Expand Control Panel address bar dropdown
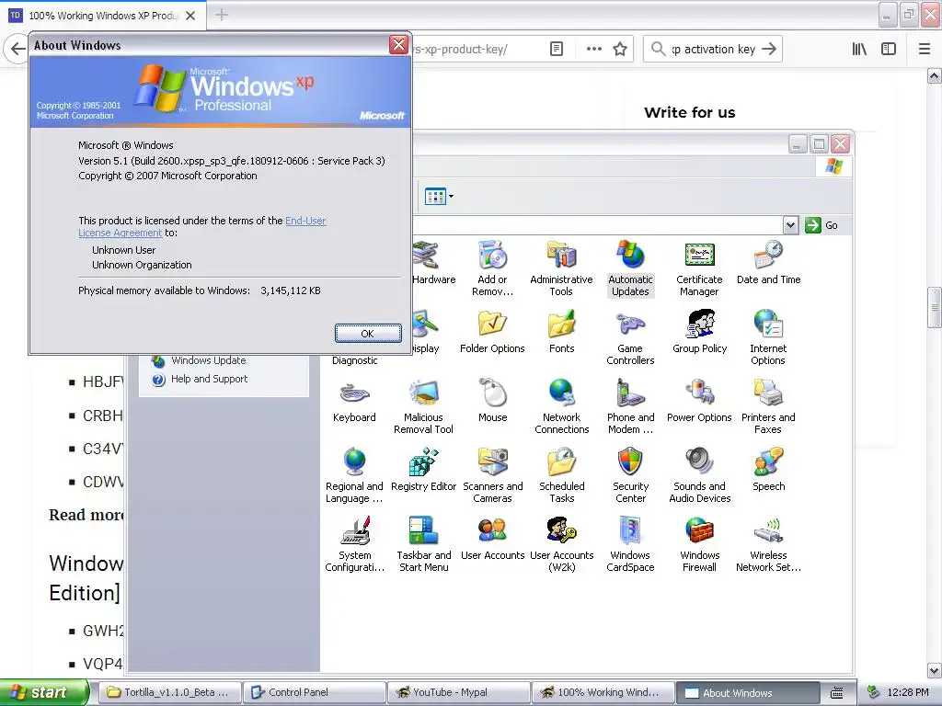 point(790,225)
